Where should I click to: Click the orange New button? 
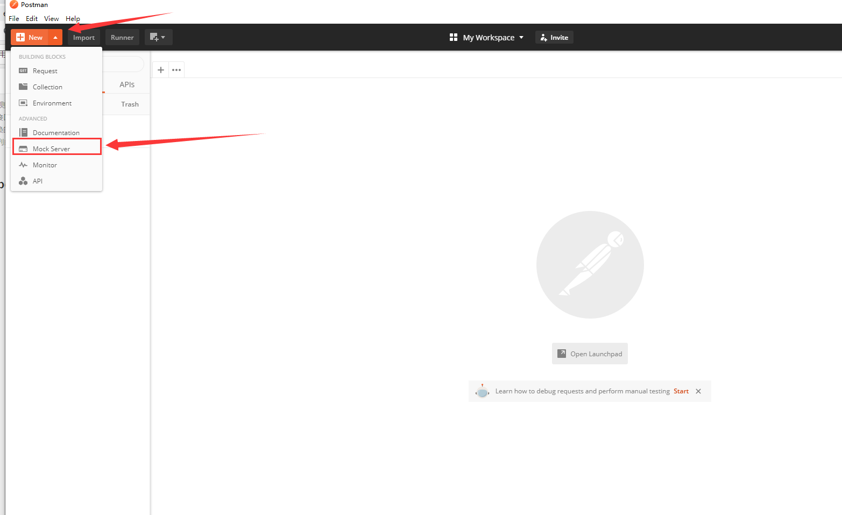click(30, 37)
